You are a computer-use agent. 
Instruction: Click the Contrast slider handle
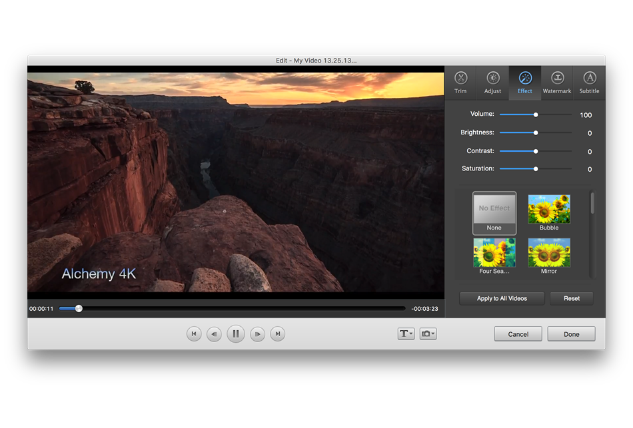pyautogui.click(x=535, y=151)
